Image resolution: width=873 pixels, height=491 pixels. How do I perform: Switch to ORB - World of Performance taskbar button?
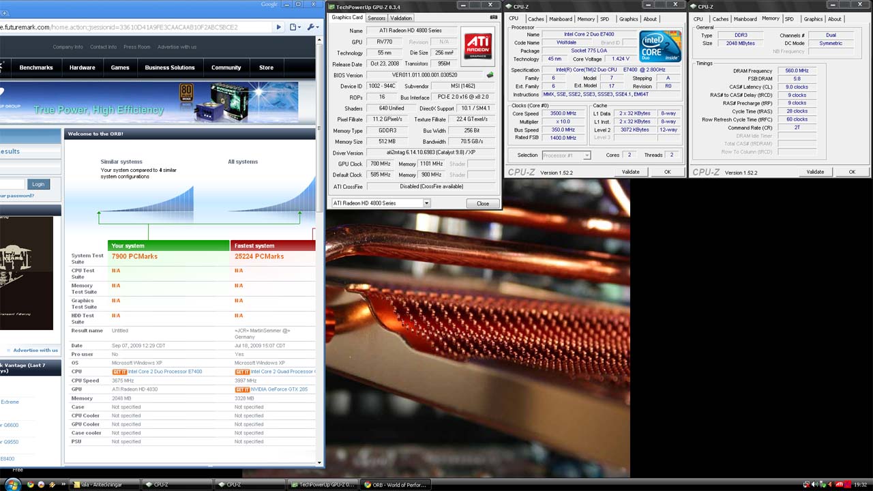(396, 485)
